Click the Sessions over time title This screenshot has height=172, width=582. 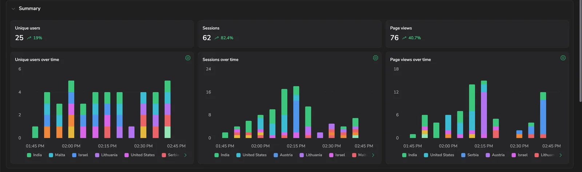(x=220, y=60)
